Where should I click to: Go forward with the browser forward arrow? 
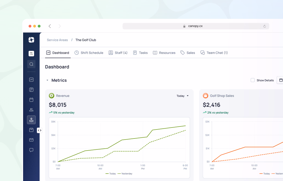[x=60, y=26]
